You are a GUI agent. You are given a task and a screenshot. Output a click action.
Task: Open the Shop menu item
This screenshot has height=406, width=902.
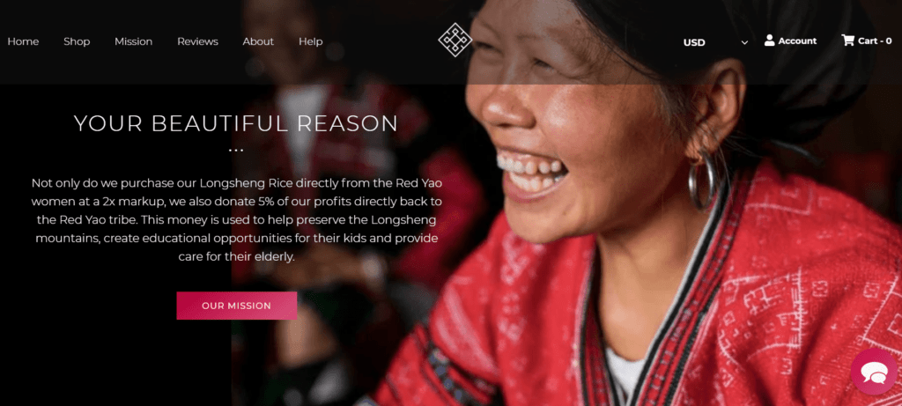77,41
